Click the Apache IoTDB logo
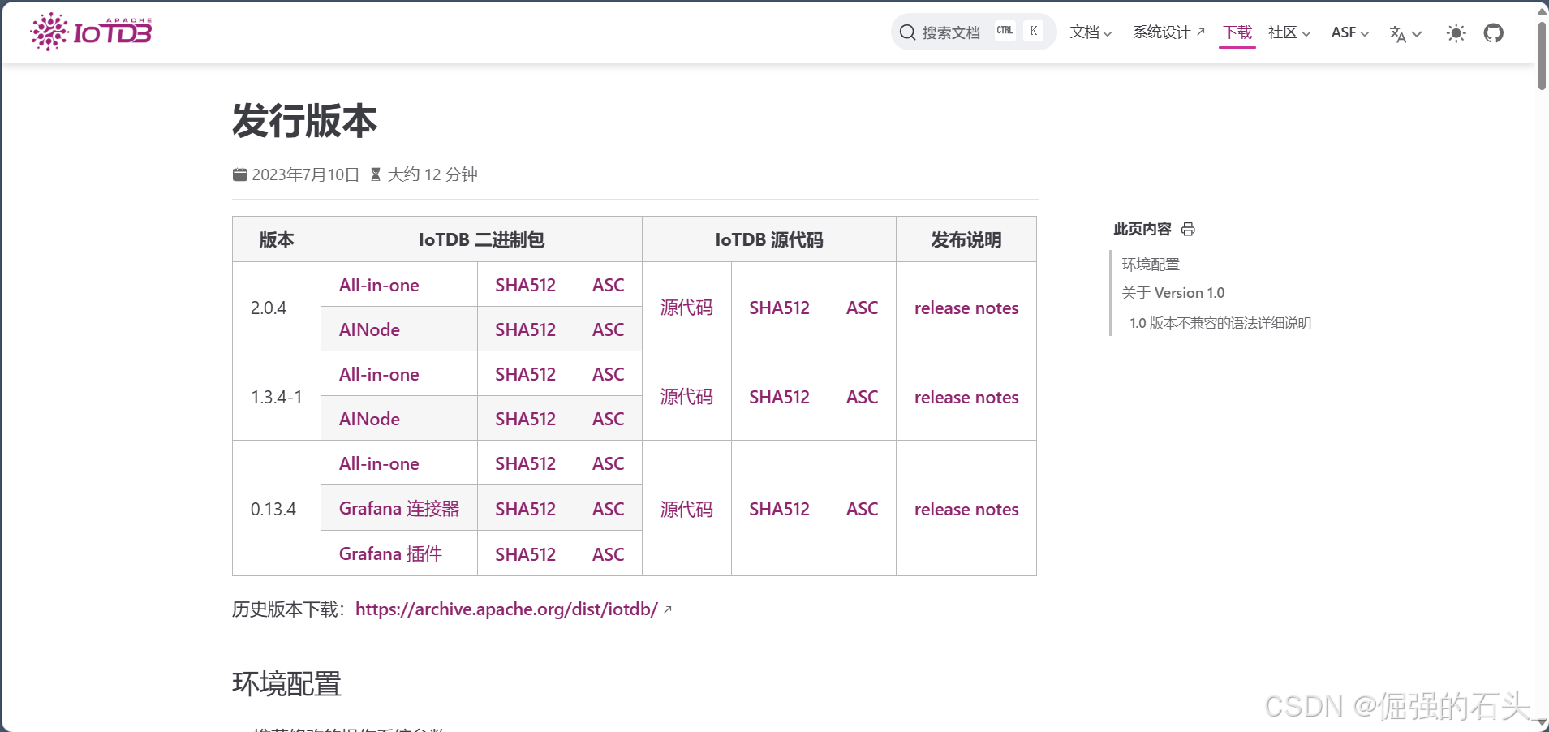The image size is (1549, 732). point(91,32)
